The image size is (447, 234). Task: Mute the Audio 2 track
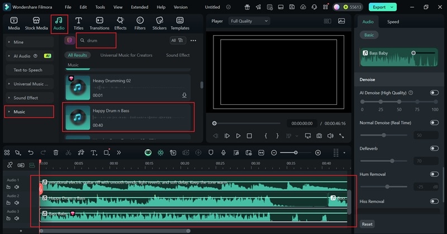point(17,203)
